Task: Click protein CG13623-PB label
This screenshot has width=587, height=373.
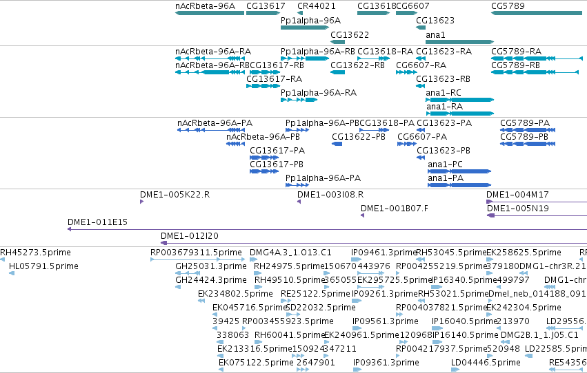Action: pyautogui.click(x=444, y=151)
